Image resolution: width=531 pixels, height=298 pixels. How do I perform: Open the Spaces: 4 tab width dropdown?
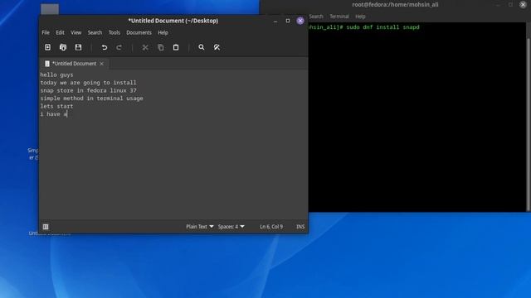pos(231,227)
